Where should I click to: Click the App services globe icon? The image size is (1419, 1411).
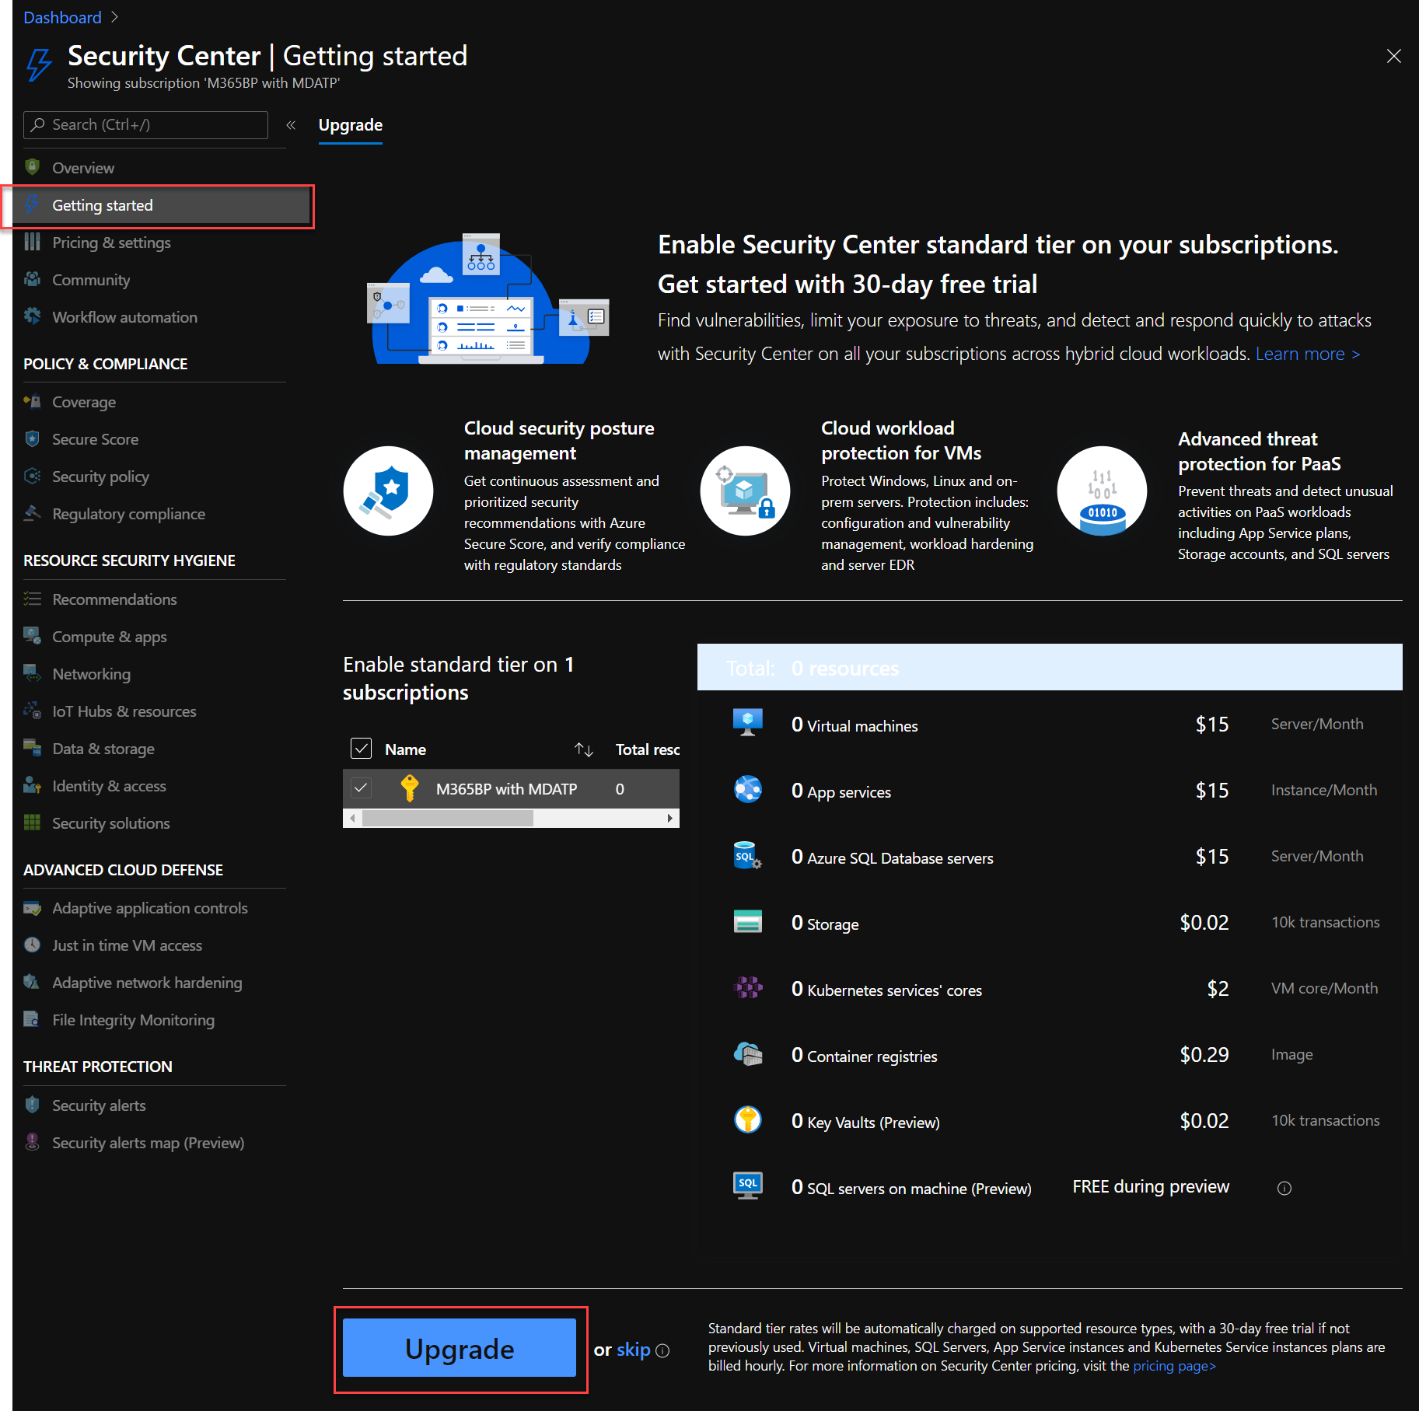point(748,789)
